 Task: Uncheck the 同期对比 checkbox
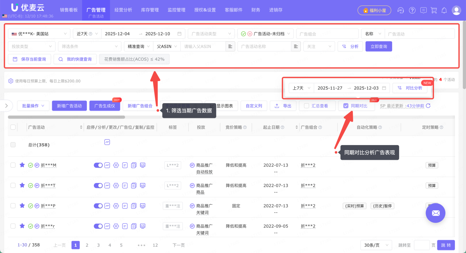pyautogui.click(x=345, y=106)
